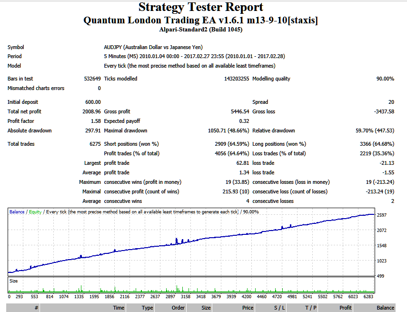Select the 'Symbol' label
Image resolution: width=407 pixels, height=312 pixels.
click(16, 47)
